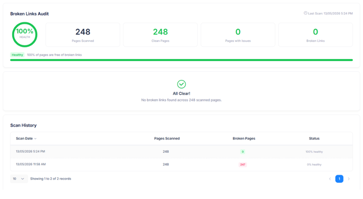
Task: Go to next page arrow
Action: [x=348, y=179]
